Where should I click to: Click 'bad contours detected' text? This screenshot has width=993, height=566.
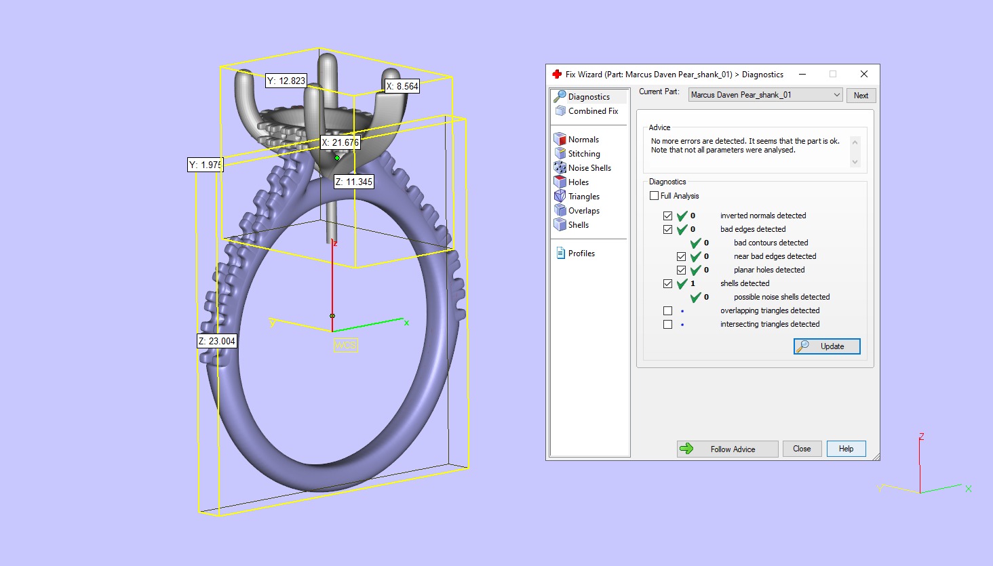pyautogui.click(x=771, y=243)
